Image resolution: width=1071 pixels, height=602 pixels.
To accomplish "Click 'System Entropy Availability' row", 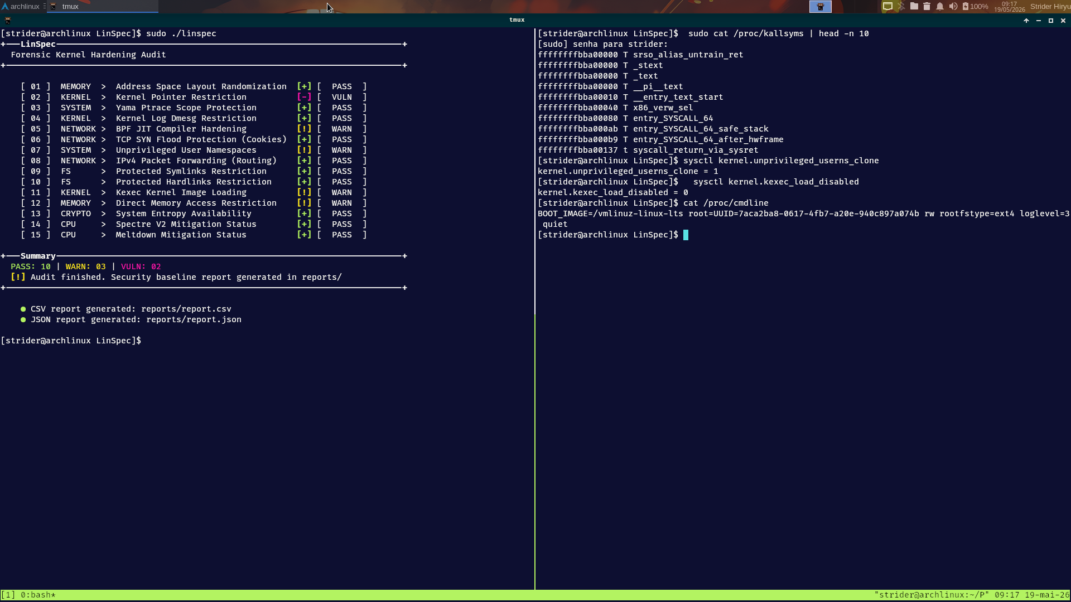I will 194,213.
